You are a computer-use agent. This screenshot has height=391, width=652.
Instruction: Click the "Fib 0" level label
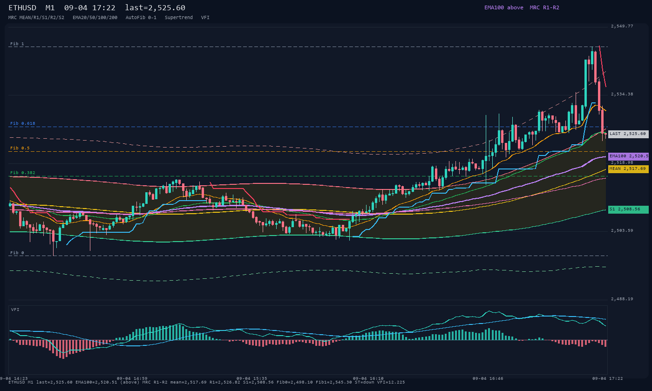pos(17,253)
